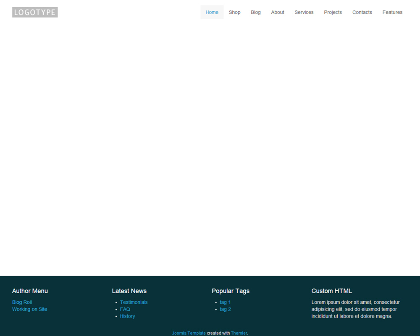420x336 pixels.
Task: Go to the Shop page
Action: point(234,12)
